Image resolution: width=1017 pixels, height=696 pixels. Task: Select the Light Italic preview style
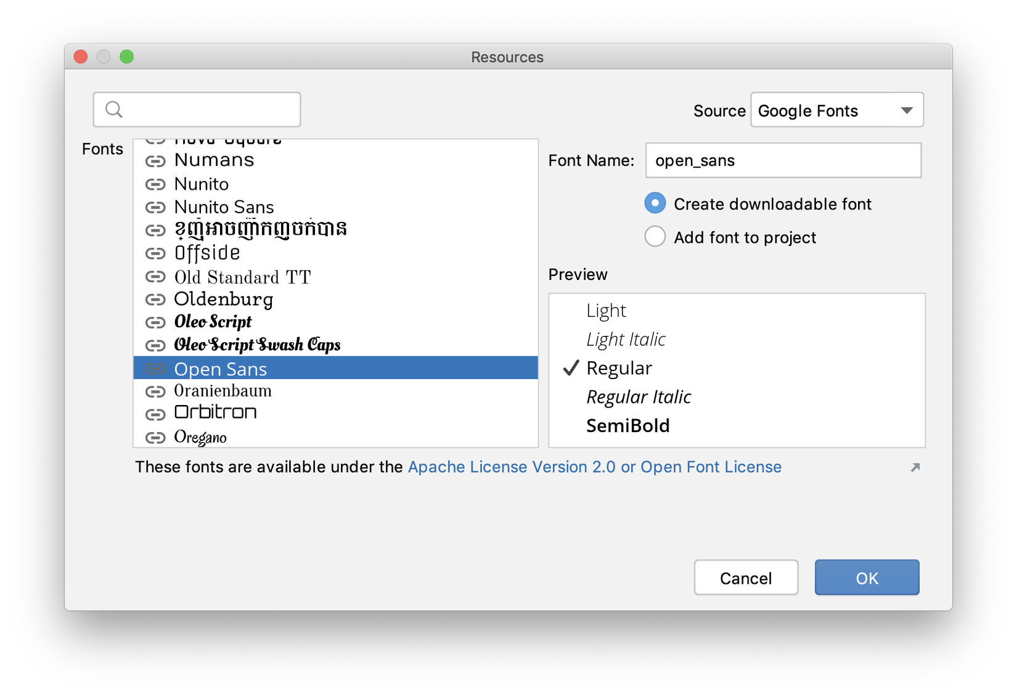tap(626, 340)
